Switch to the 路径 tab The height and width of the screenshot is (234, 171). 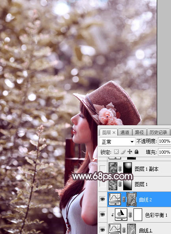[139, 132]
